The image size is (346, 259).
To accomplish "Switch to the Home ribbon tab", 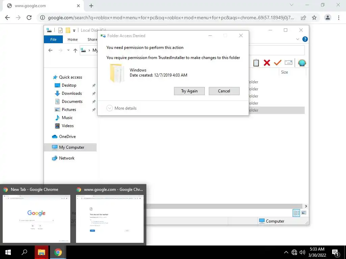I will tap(73, 39).
